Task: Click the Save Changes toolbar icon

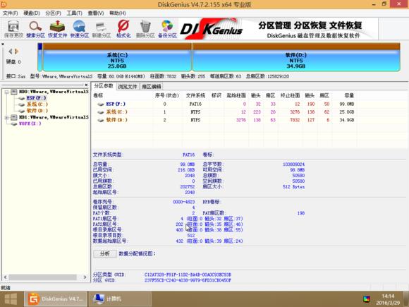Action: 13,29
